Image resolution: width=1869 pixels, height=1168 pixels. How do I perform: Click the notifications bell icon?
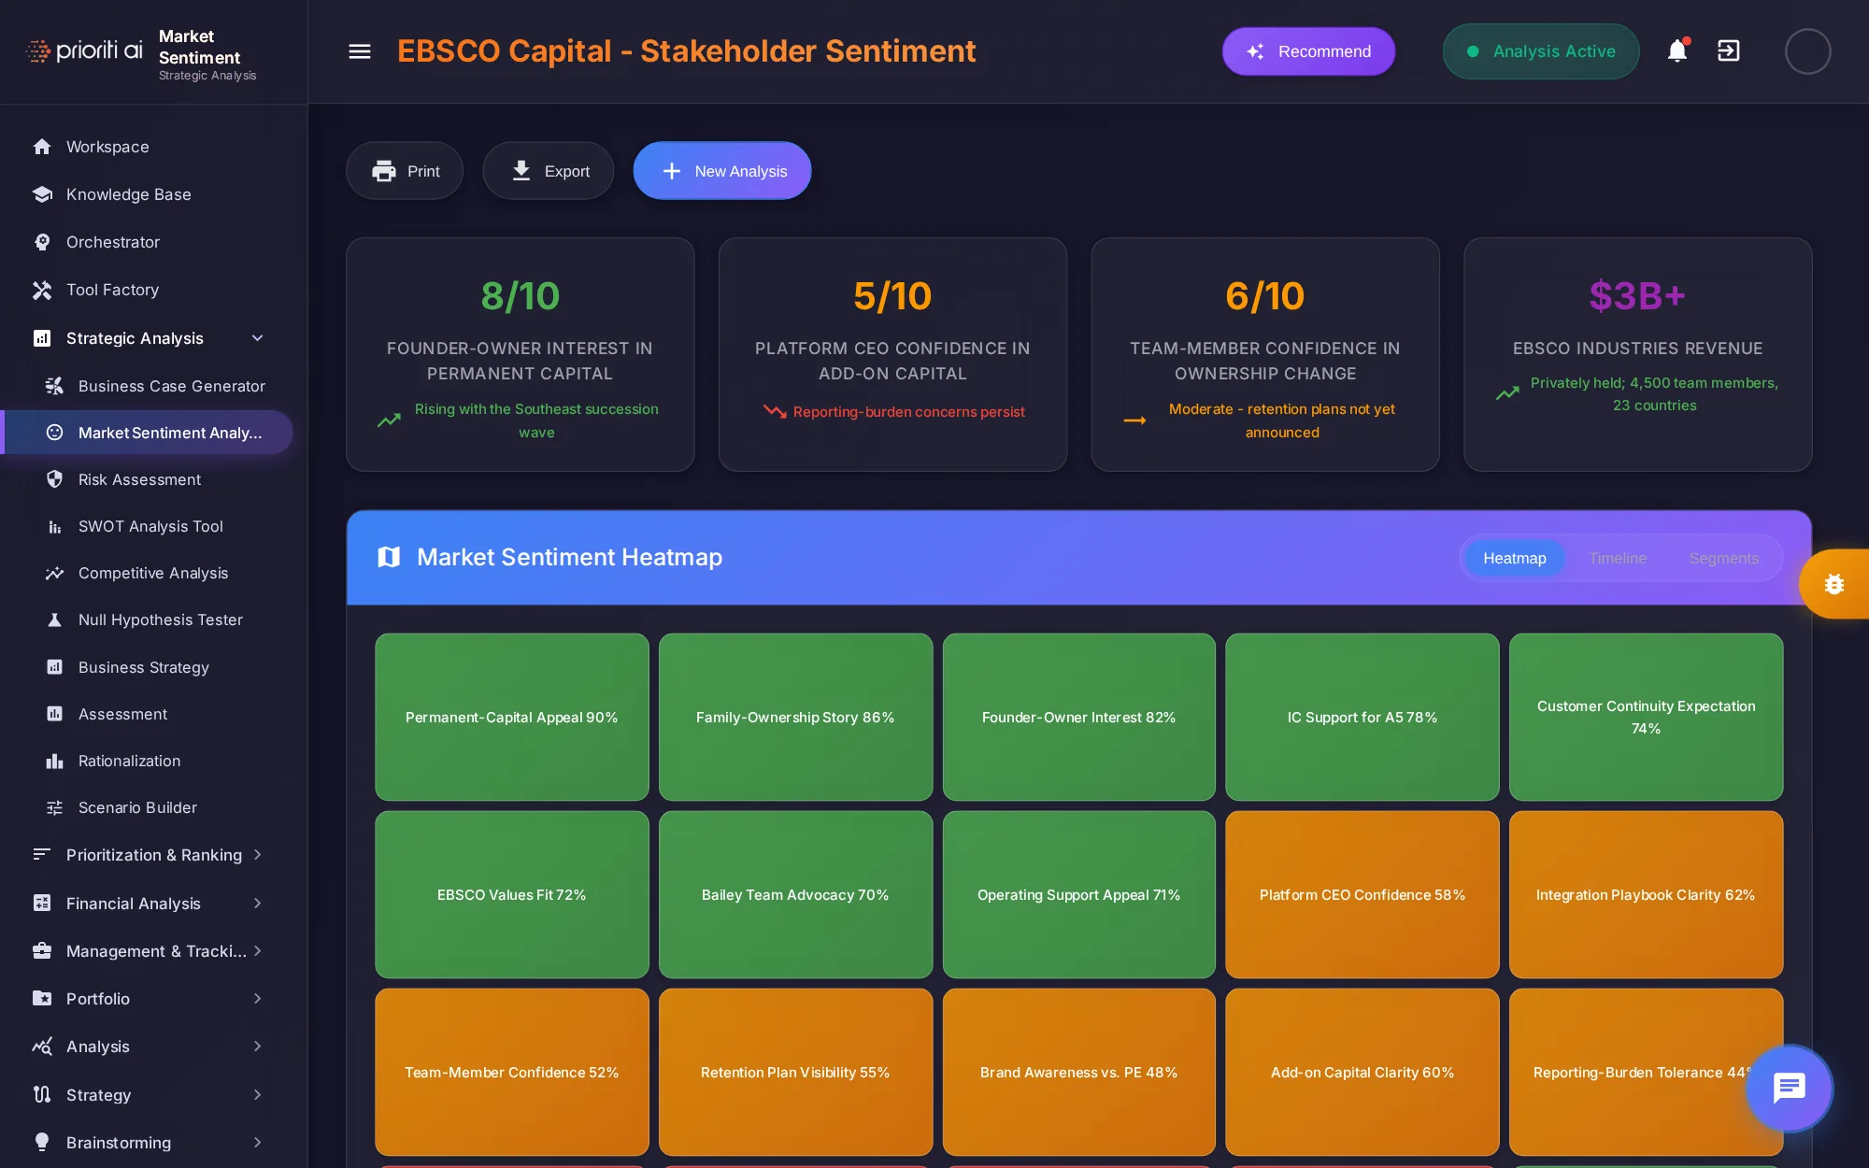pyautogui.click(x=1677, y=50)
